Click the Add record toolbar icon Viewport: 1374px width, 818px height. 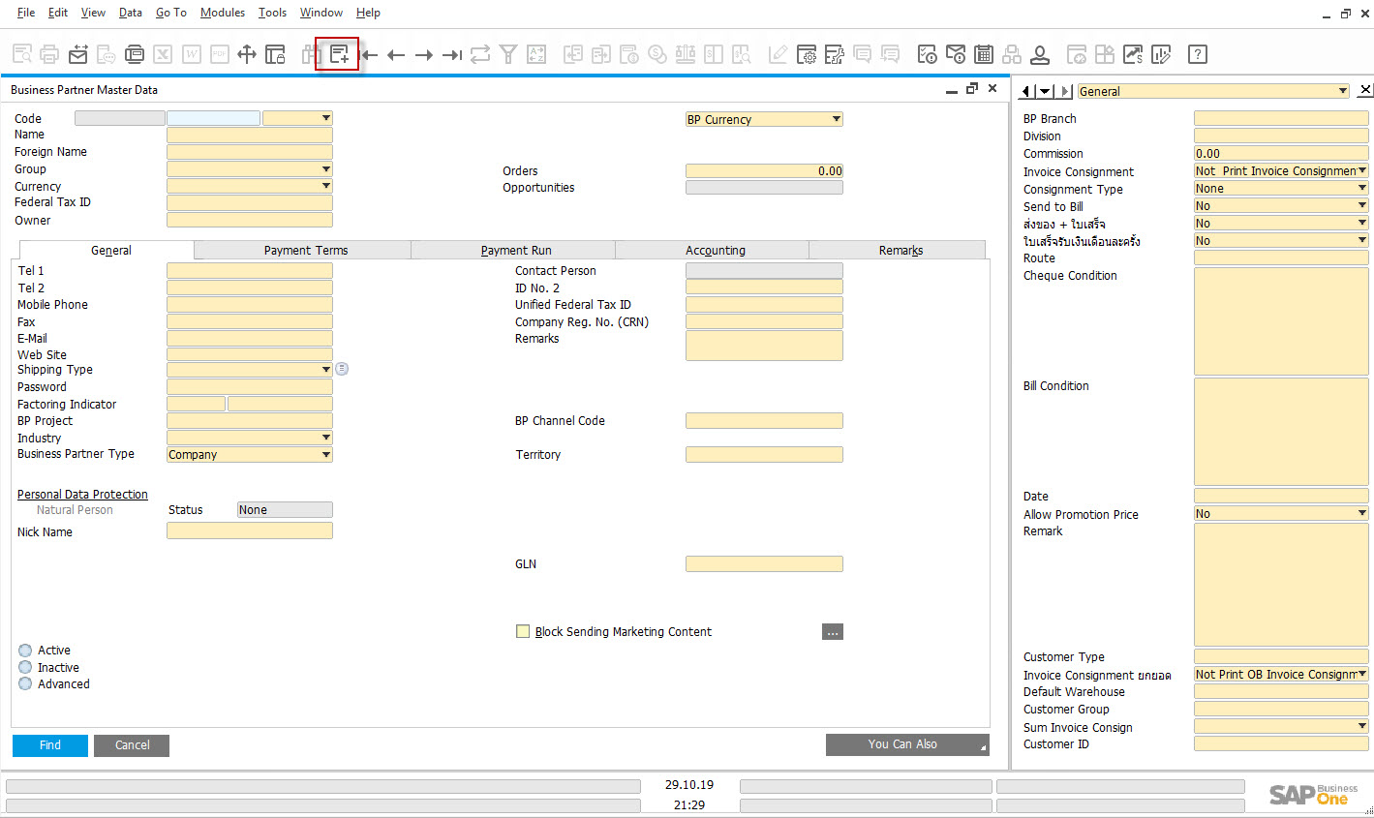(339, 54)
